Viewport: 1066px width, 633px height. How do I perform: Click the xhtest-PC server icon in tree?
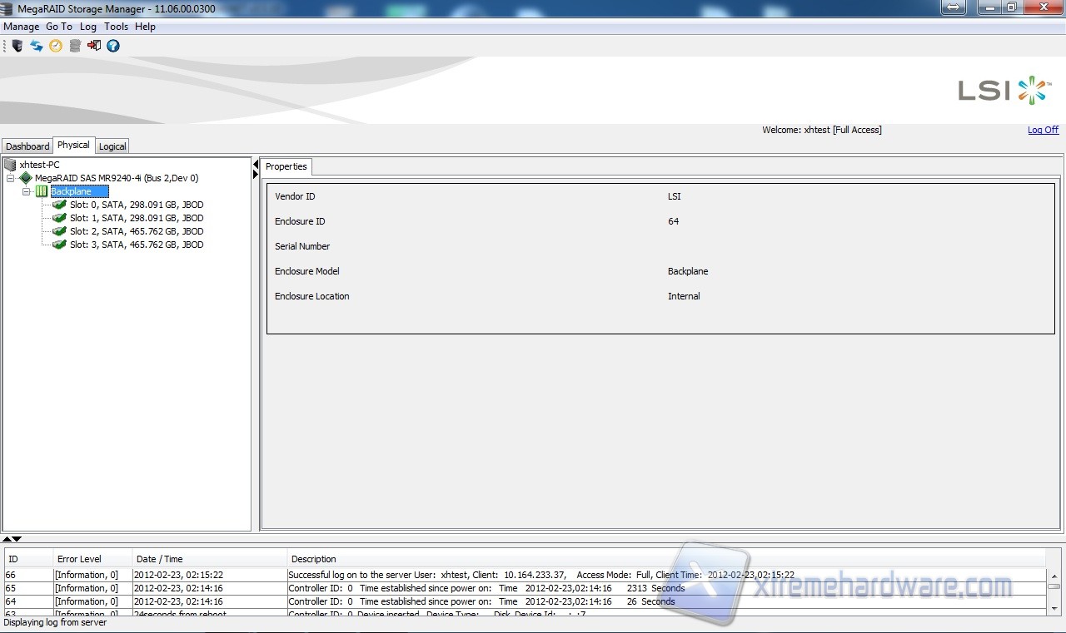coord(10,165)
